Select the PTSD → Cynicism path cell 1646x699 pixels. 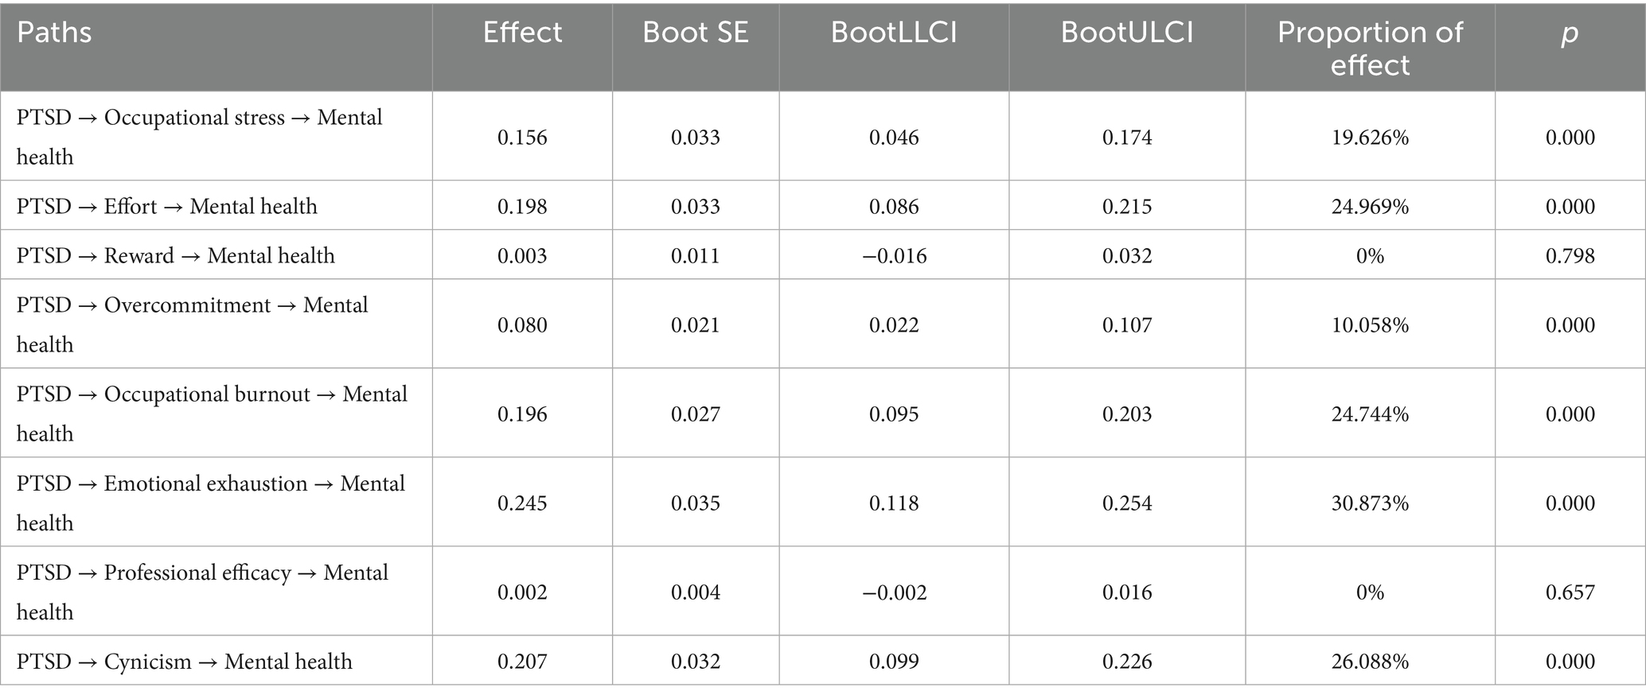[x=185, y=662]
